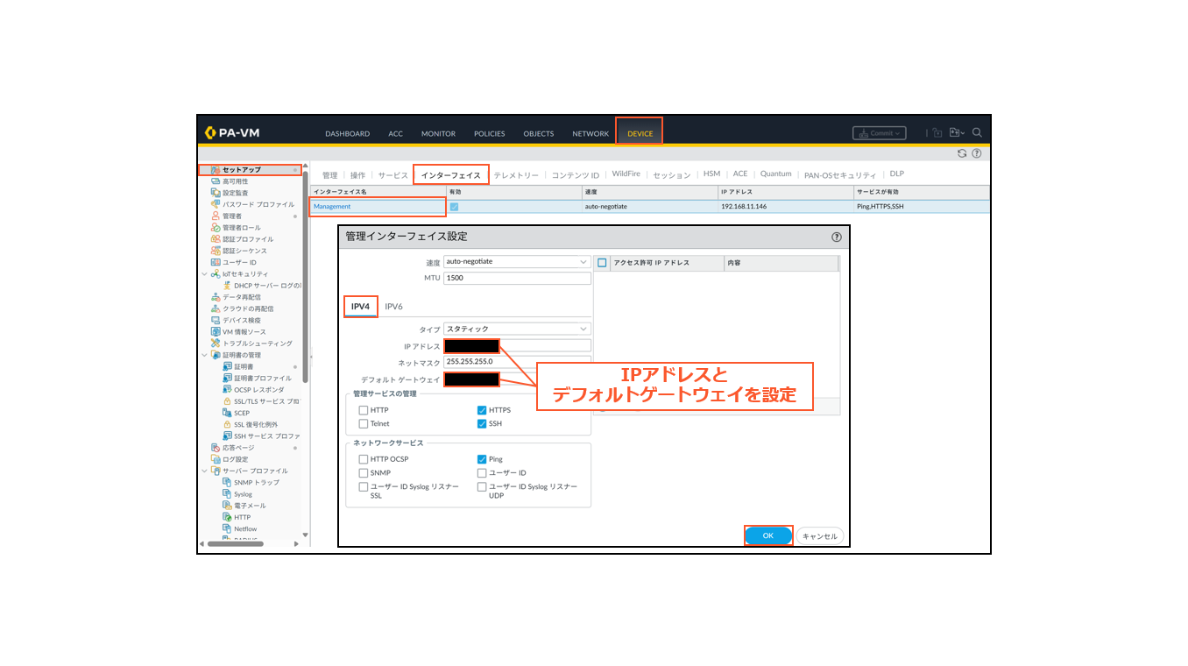Open the help question-mark icon
Image resolution: width=1188 pixels, height=666 pixels.
pos(976,153)
